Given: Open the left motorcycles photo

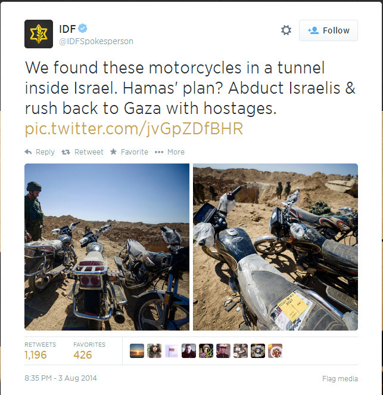Looking at the screenshot, I should coord(107,247).
